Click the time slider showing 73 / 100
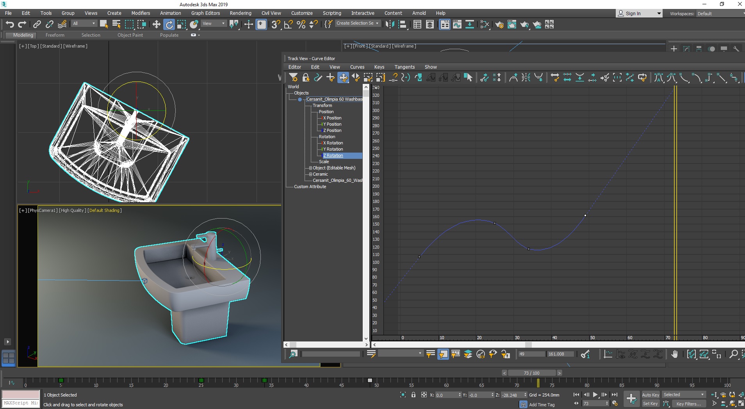Screen dimensions: 745x409 point(531,373)
